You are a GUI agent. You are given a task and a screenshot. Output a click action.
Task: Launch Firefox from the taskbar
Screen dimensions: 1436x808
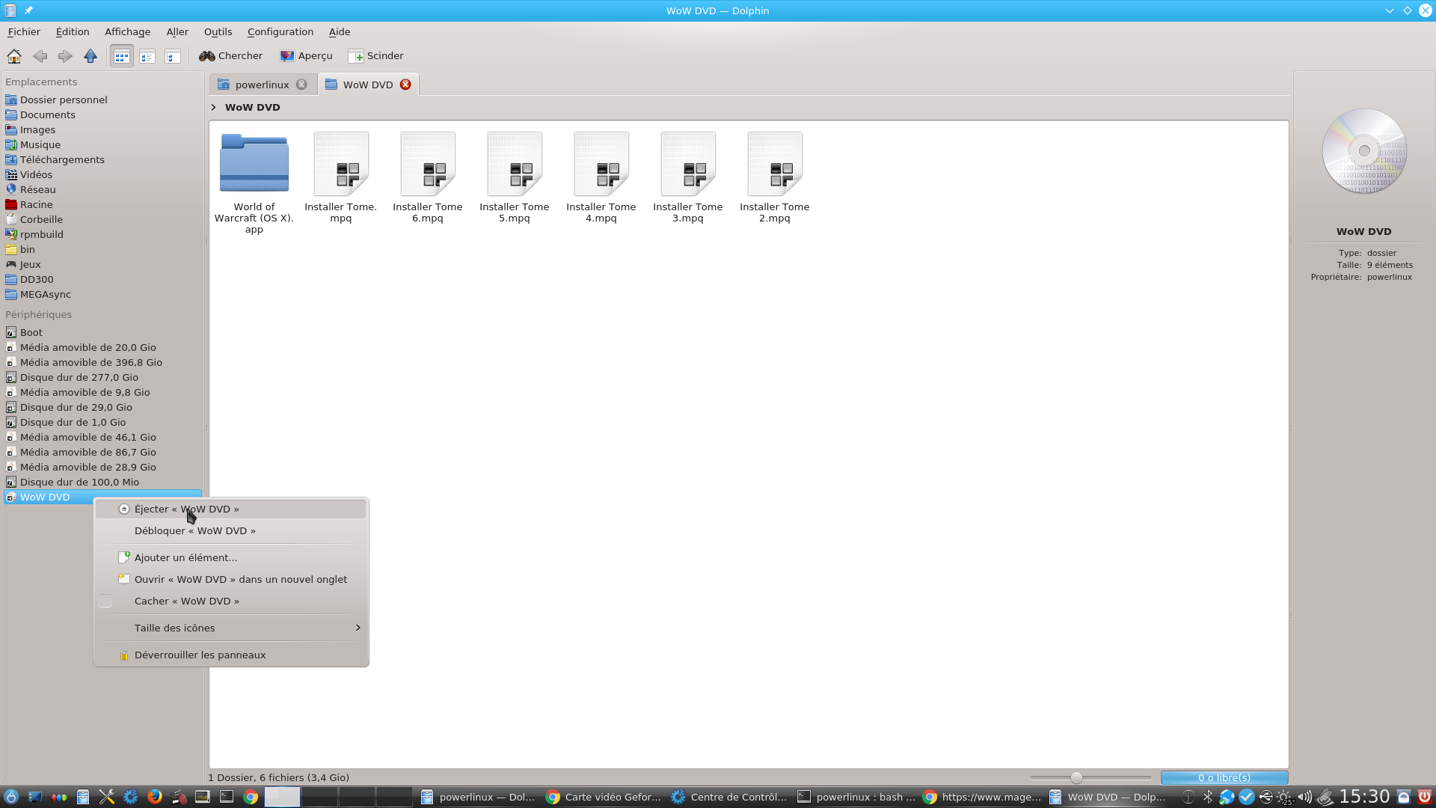click(155, 797)
